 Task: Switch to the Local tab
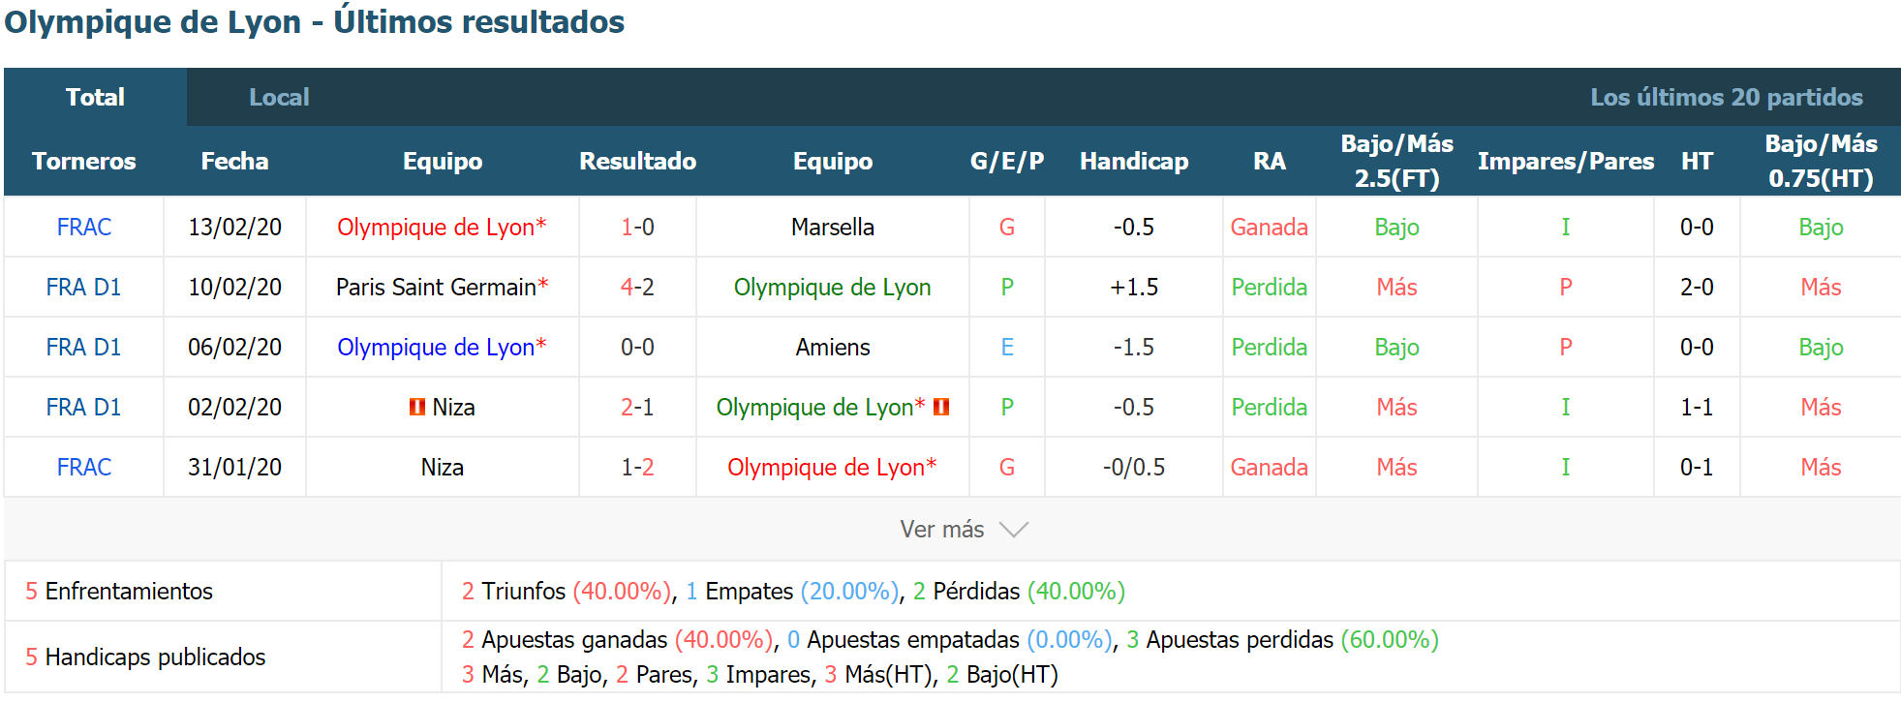tap(279, 97)
